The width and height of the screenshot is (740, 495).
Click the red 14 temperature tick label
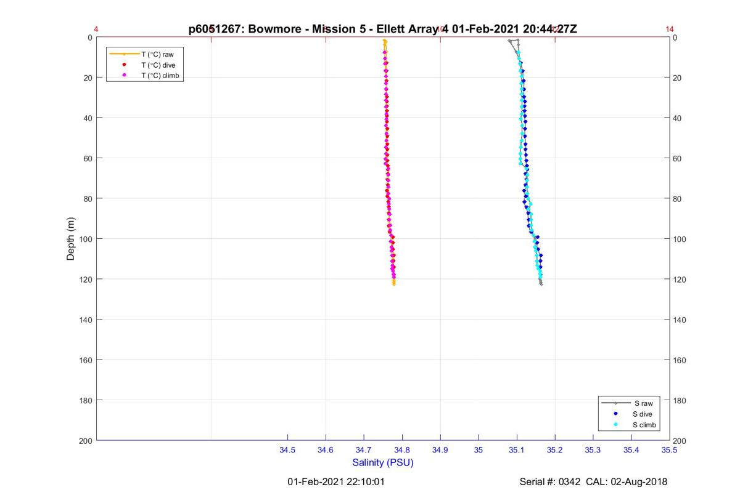pyautogui.click(x=670, y=29)
